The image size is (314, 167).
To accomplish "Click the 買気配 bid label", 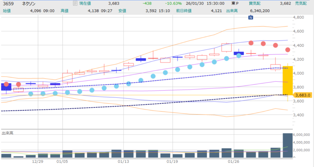I will 255,3.
